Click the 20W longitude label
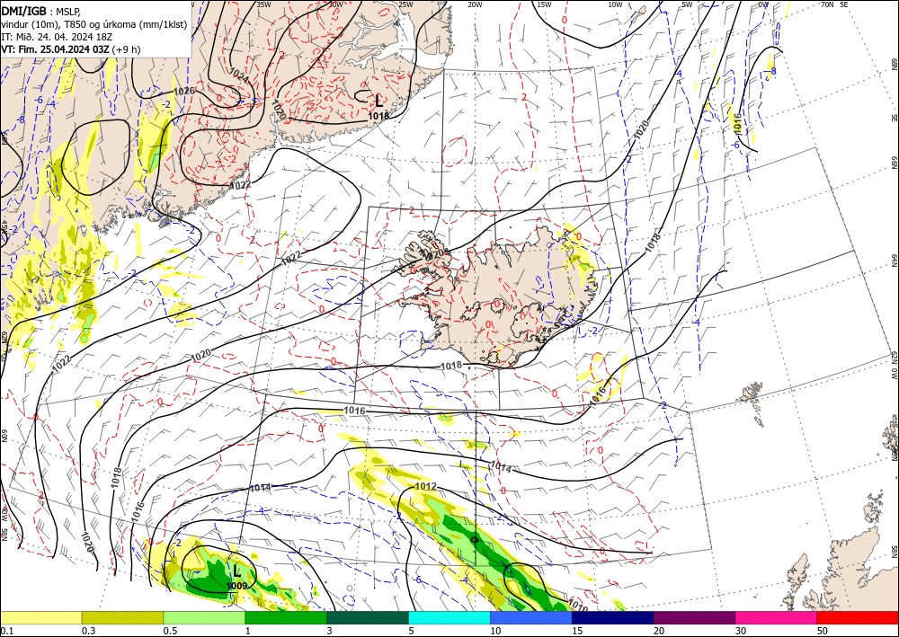Screen dimensions: 899x637 click(475, 4)
